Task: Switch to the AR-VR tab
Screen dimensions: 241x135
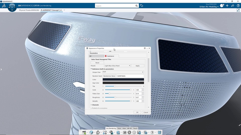Action: coord(130,128)
